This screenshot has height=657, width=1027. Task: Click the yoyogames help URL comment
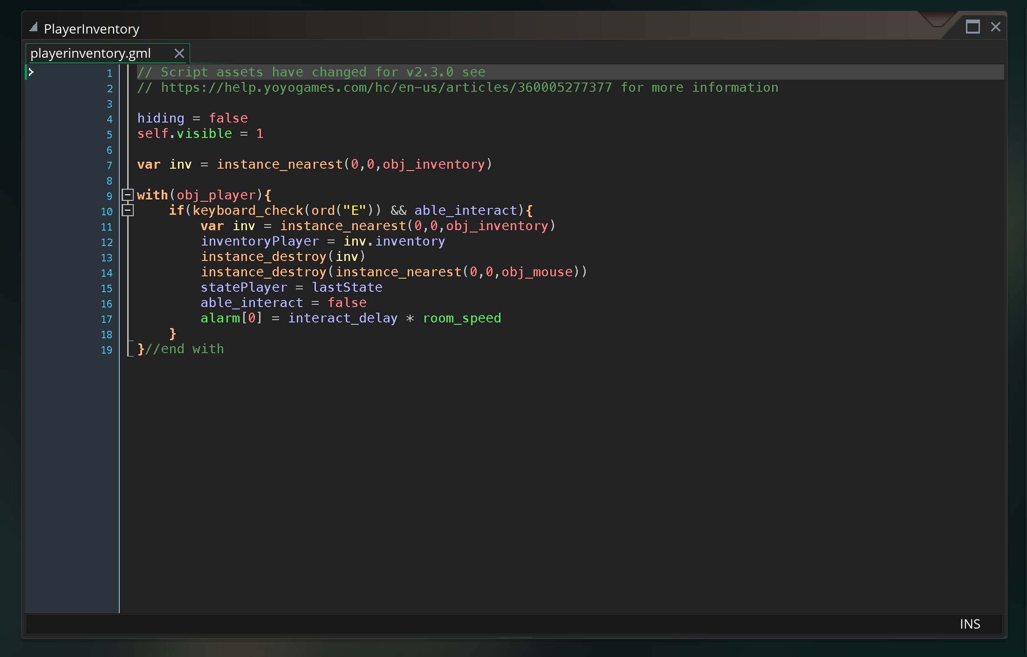click(x=386, y=88)
